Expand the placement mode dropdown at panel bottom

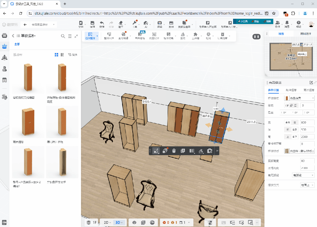(x=307, y=185)
